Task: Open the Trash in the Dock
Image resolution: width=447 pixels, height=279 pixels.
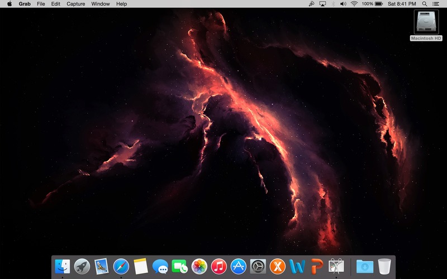Action: [x=384, y=267]
